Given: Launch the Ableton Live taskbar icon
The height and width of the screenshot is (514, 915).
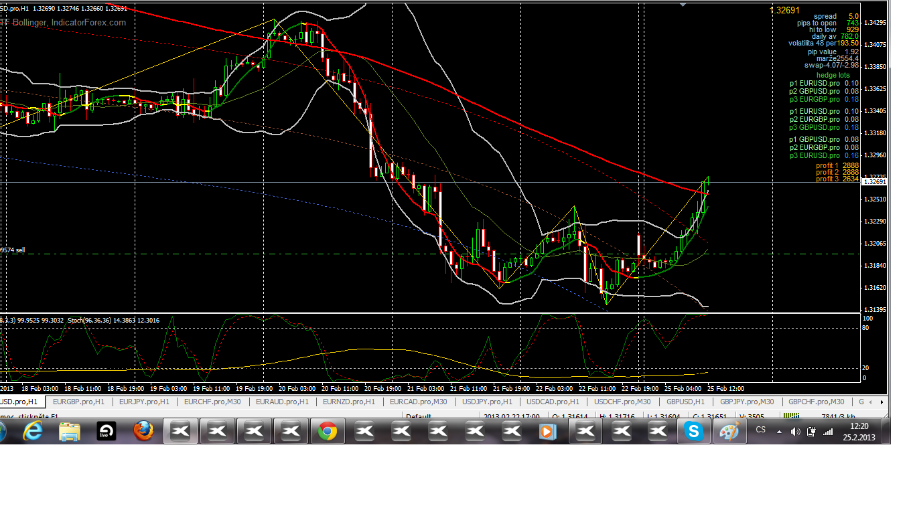Looking at the screenshot, I should tap(107, 432).
